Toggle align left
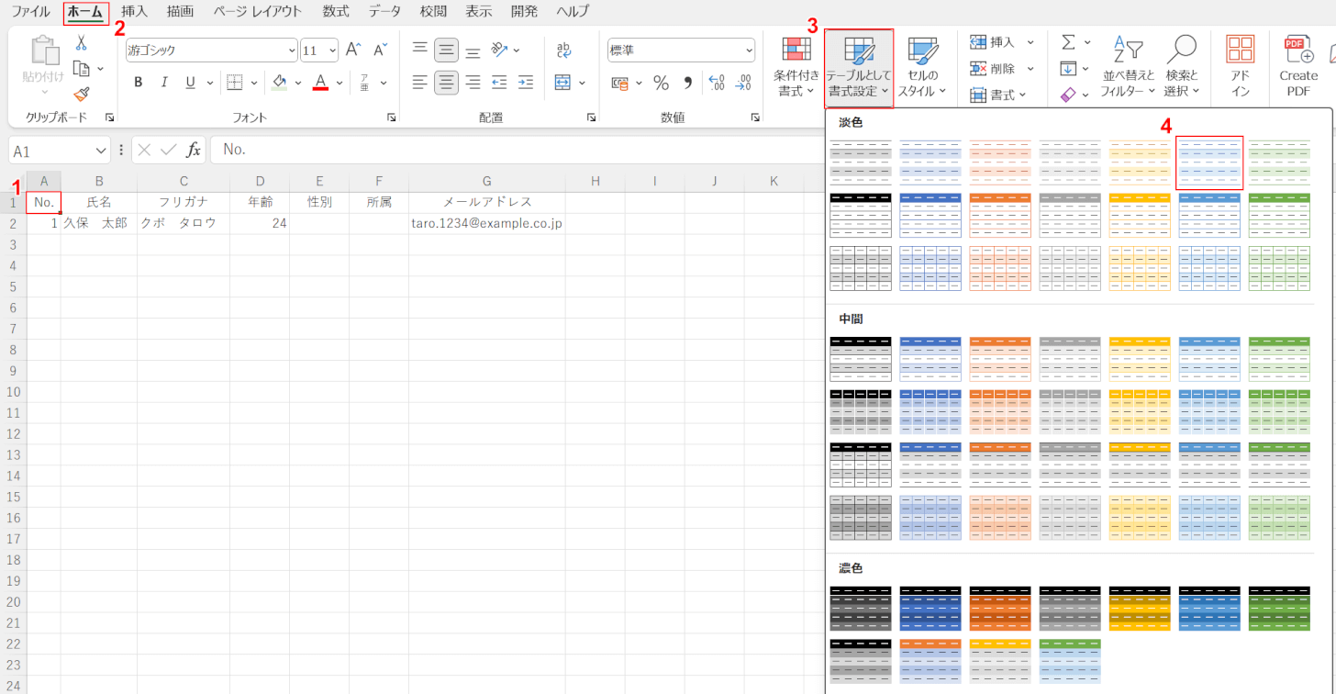The height and width of the screenshot is (694, 1336). point(419,83)
